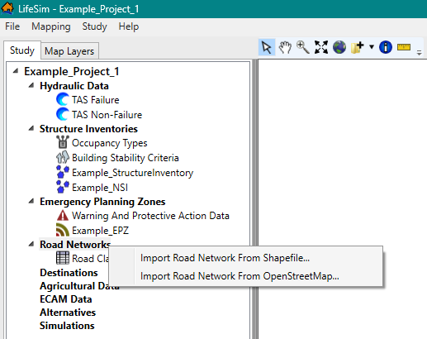Image resolution: width=427 pixels, height=339 pixels.
Task: Select the Example_StructureInventory item
Action: tap(132, 173)
